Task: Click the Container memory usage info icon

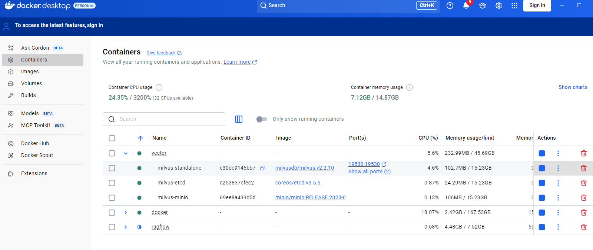Action: pyautogui.click(x=410, y=87)
